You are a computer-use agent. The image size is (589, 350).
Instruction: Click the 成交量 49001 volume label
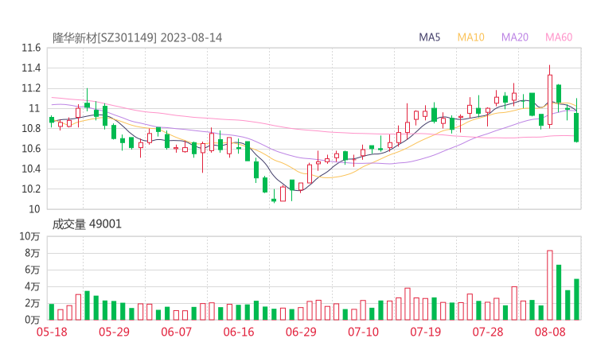(x=87, y=224)
